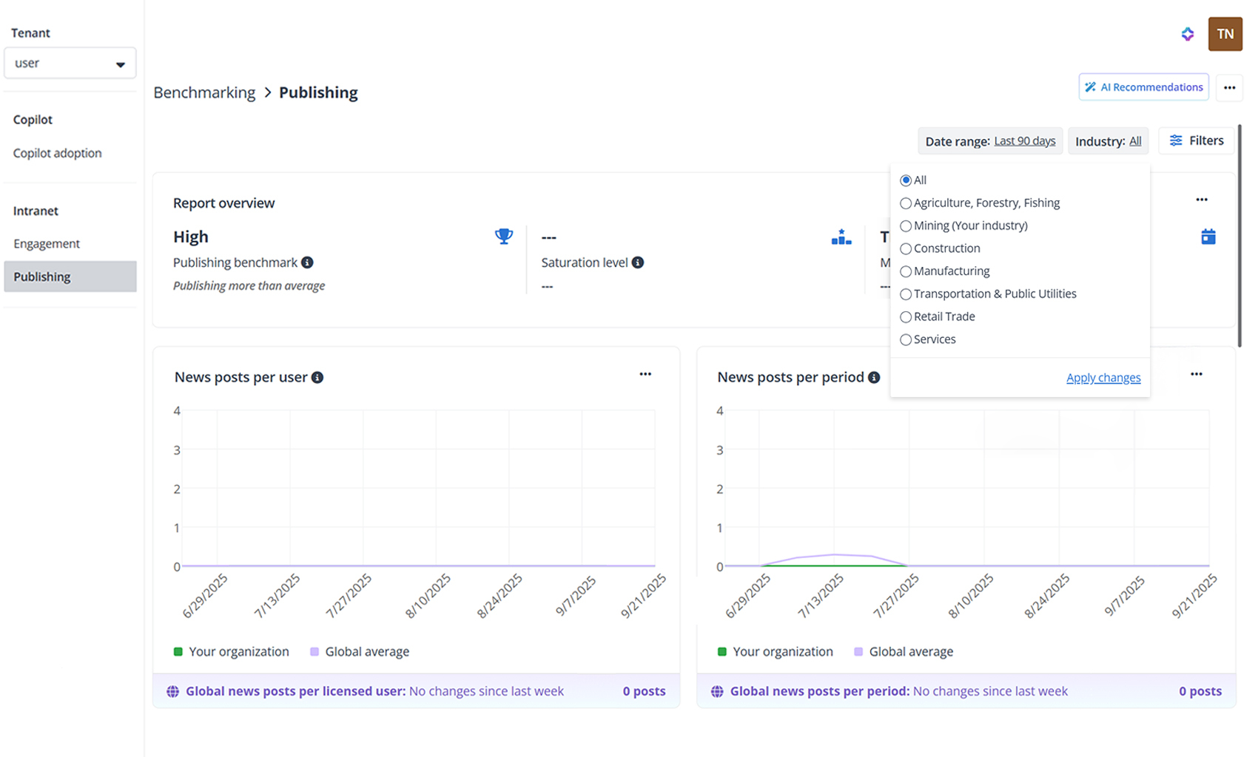Choose the Retail Trade industry option
The width and height of the screenshot is (1258, 757).
tap(906, 317)
